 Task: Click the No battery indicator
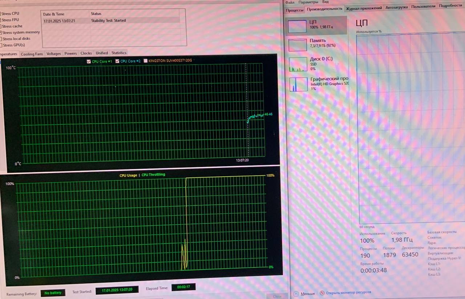coord(53,293)
